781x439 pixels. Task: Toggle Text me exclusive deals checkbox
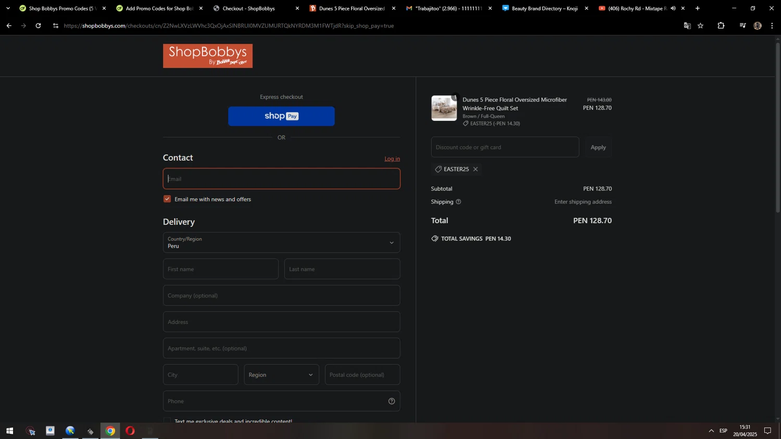coord(167,420)
